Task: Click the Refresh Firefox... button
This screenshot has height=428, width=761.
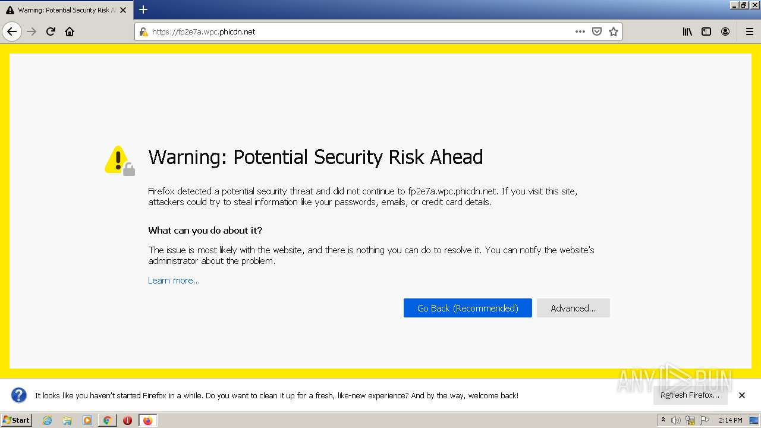Action: (x=690, y=395)
